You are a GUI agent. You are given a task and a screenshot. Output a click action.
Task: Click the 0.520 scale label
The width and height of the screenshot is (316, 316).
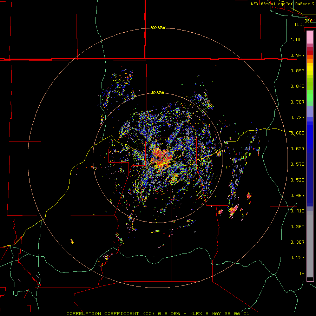coord(297,180)
